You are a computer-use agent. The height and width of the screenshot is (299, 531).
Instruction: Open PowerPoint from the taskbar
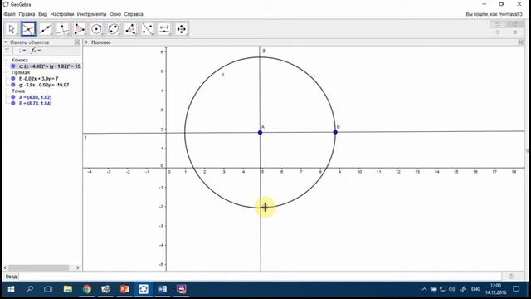coord(124,289)
